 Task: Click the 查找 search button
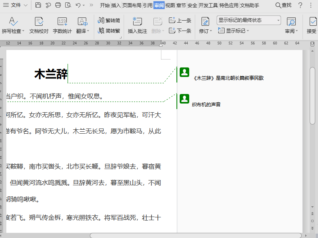coord(283,5)
